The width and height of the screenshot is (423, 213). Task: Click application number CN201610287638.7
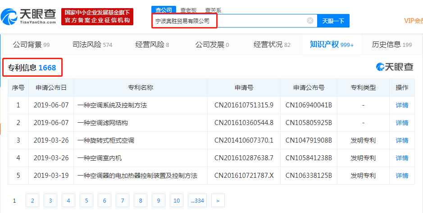244,158
